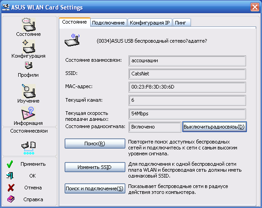Click the OK label in sidebar
Image resolution: width=262 pixels, height=208 pixels.
point(33,176)
